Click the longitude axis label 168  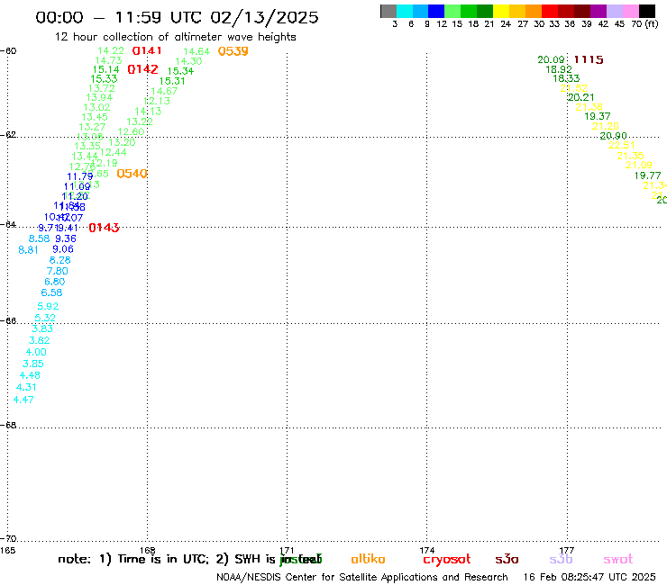[x=148, y=550]
